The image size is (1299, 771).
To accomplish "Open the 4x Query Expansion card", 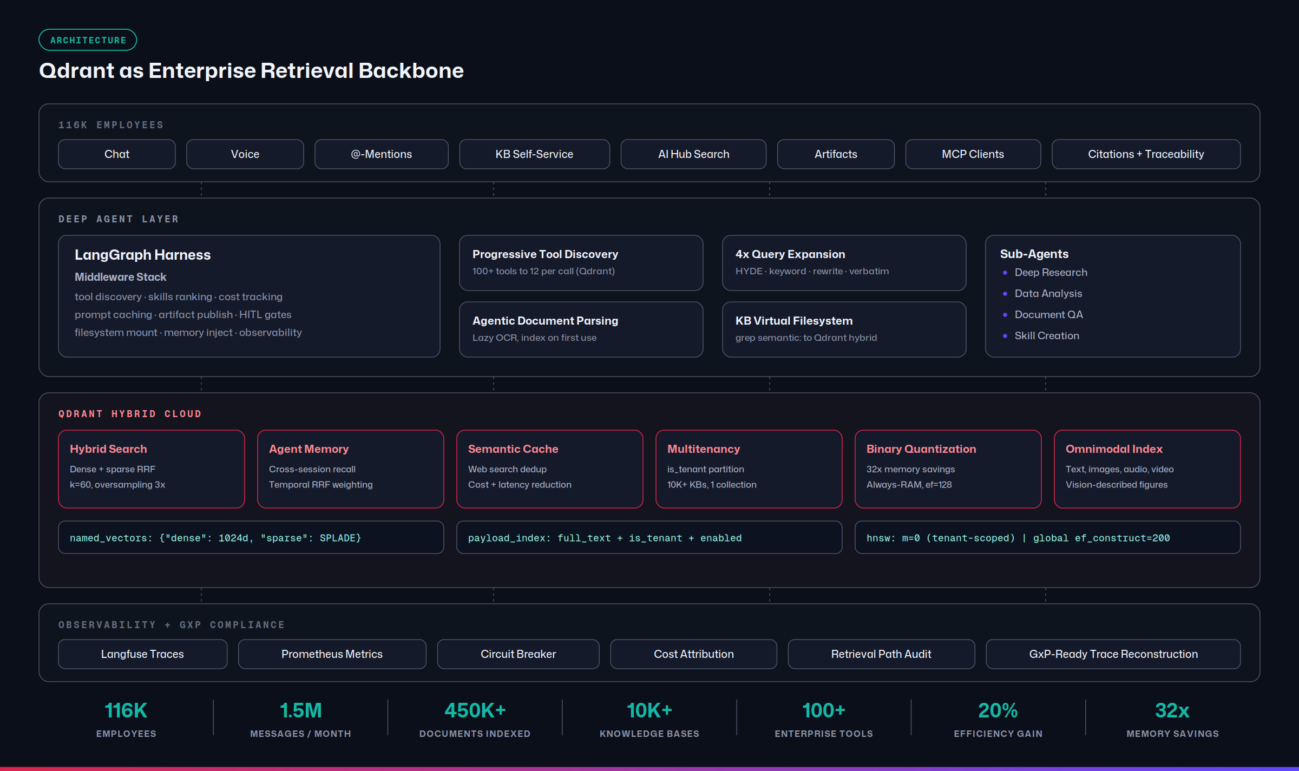I will pos(844,263).
